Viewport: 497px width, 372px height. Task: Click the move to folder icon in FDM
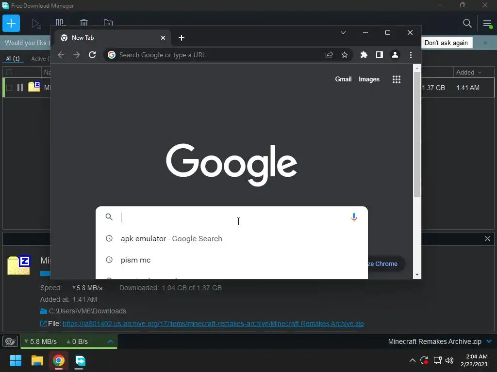(x=108, y=23)
